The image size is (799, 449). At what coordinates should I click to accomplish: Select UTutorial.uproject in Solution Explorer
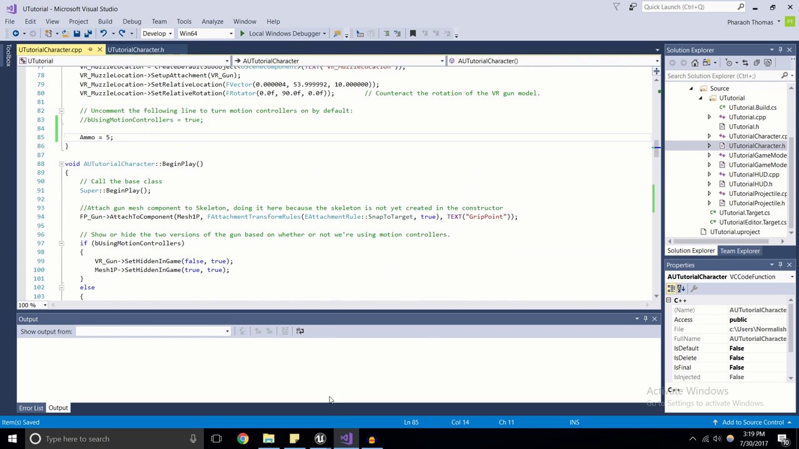(x=735, y=232)
